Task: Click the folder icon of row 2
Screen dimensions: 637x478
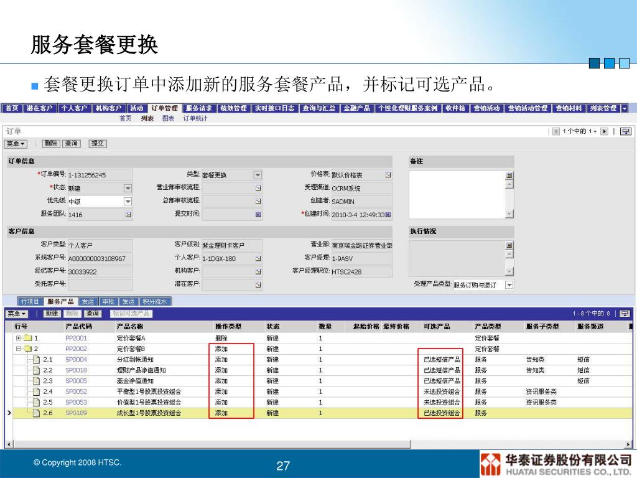Action: 27,349
